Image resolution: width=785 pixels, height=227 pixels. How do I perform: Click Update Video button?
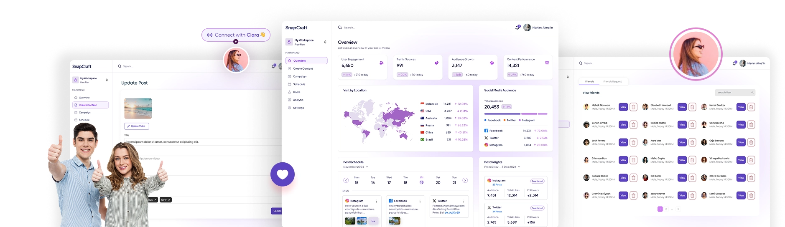[x=137, y=126]
